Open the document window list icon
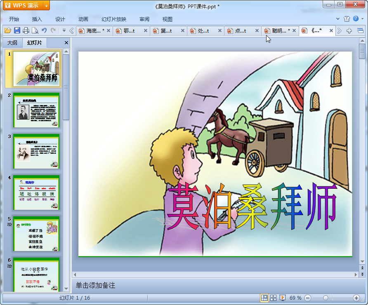The width and height of the screenshot is (368, 305). [360, 31]
